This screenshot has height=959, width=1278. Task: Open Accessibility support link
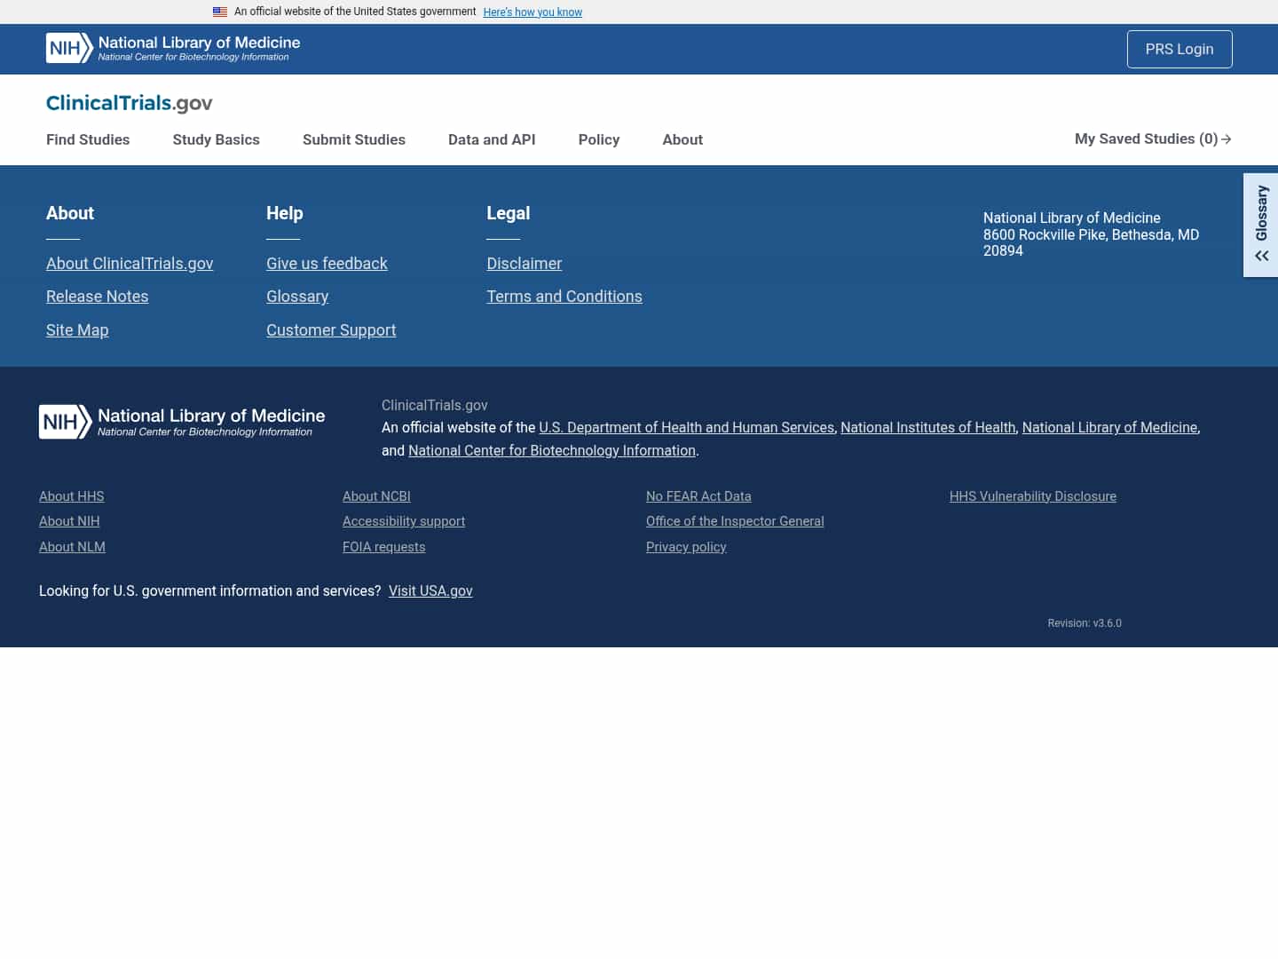(404, 521)
